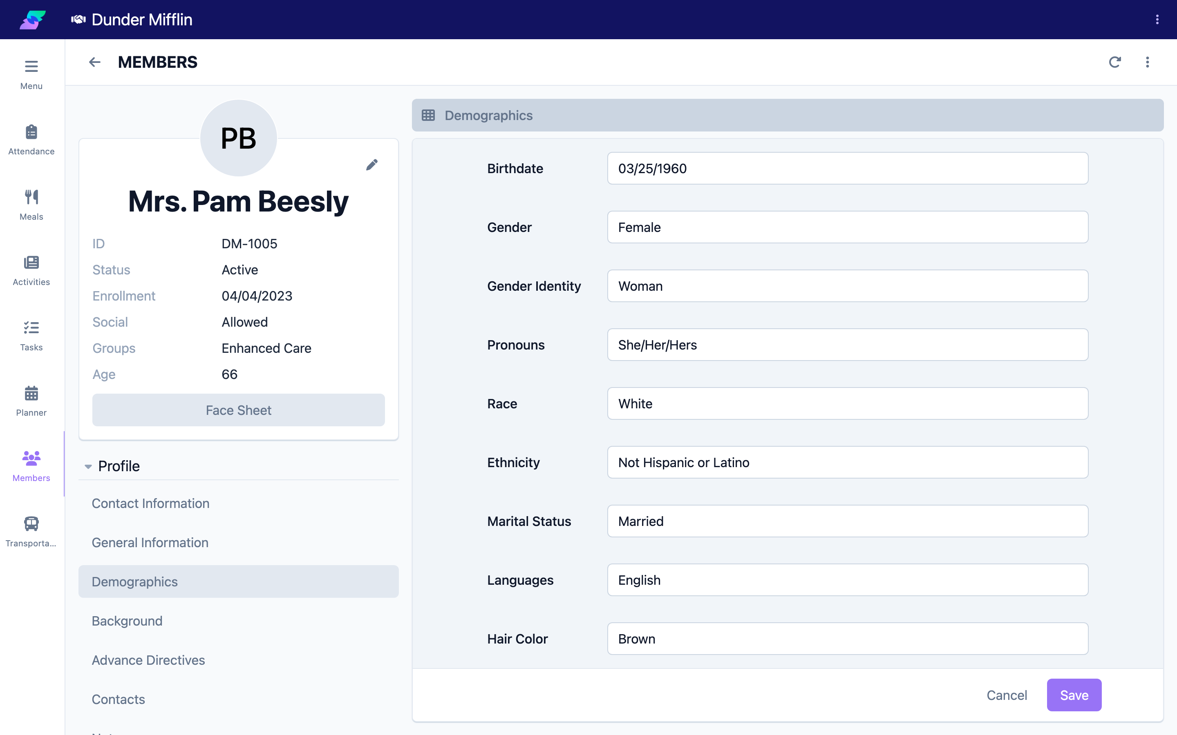
Task: Open the Planner calendar icon
Action: 31,393
